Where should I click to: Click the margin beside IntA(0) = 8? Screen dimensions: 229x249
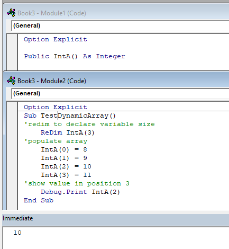[x=12, y=149]
